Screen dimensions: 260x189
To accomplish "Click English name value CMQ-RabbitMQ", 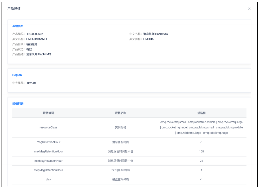I will (36, 39).
